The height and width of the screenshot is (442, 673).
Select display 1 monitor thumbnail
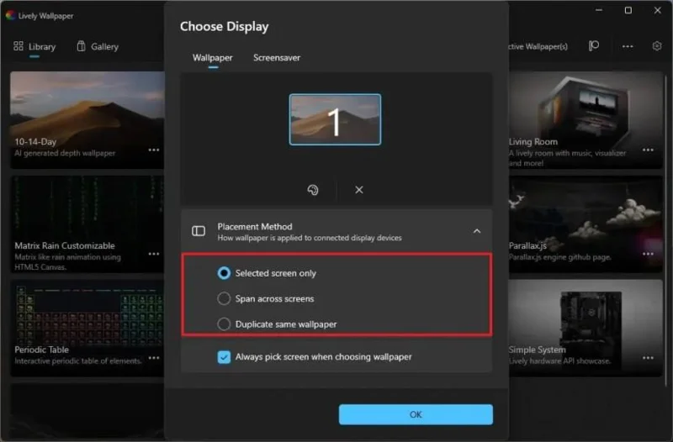point(335,119)
